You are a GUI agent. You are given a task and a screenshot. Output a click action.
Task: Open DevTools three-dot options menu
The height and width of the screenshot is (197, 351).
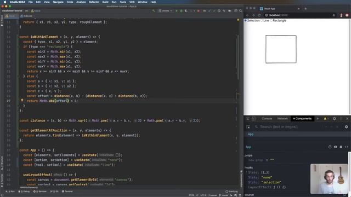(341, 119)
